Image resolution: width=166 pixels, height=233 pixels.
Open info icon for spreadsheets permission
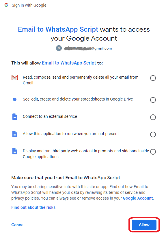(x=153, y=100)
